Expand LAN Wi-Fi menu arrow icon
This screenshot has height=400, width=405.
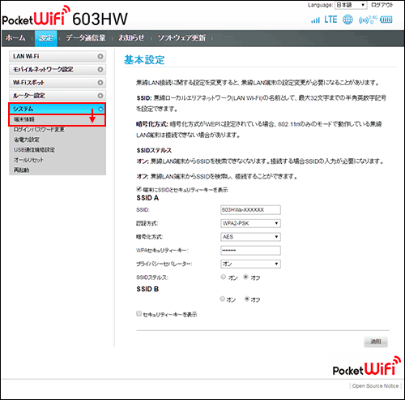pos(100,56)
